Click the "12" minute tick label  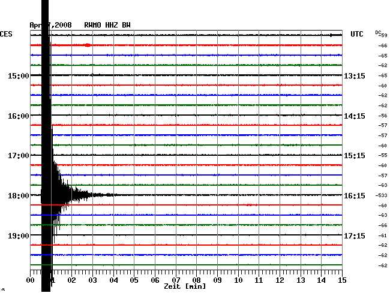[280, 280]
